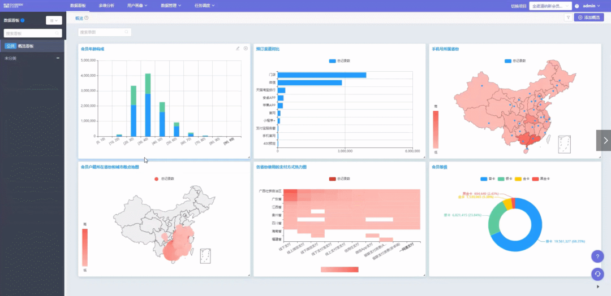Click the 会员户籍所在省份和城市散点地图 title
This screenshot has height=296, width=611.
point(110,167)
